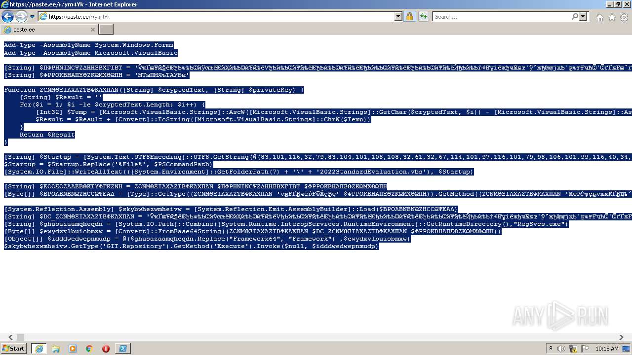Open the search provider dropdown arrow

[583, 17]
